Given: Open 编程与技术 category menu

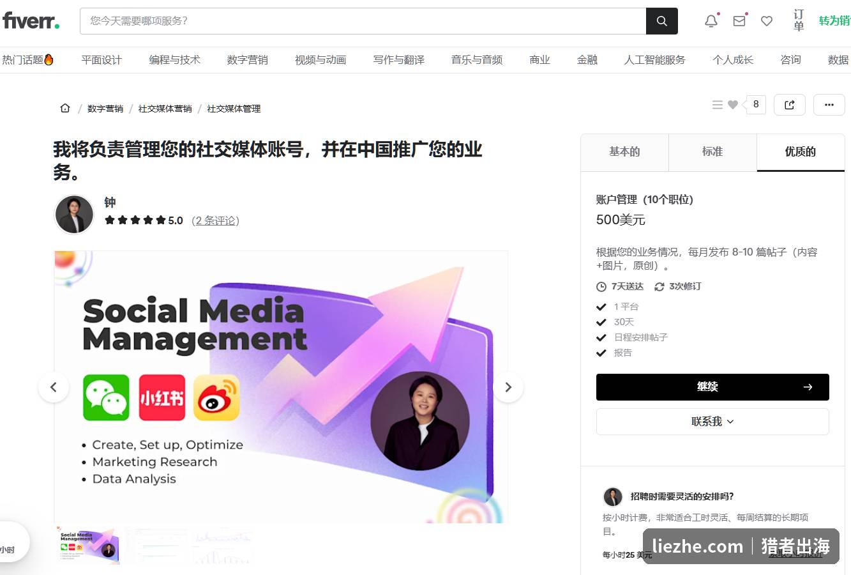Looking at the screenshot, I should point(174,59).
